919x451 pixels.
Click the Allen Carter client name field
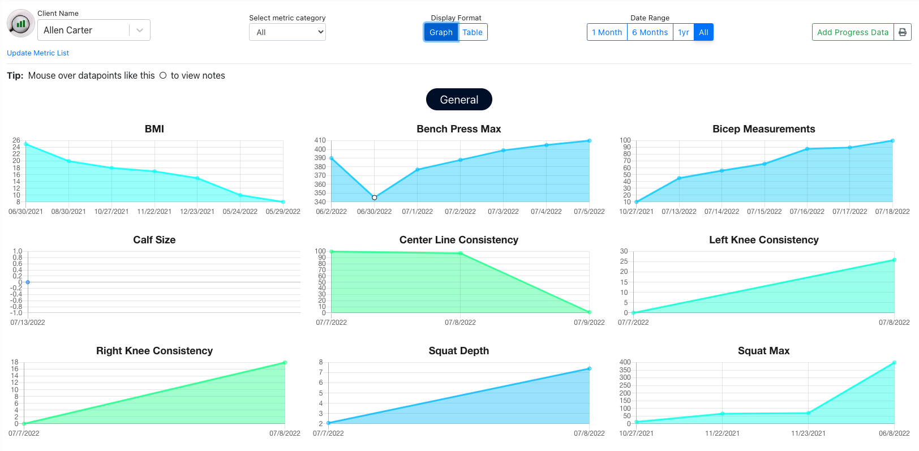tap(94, 30)
